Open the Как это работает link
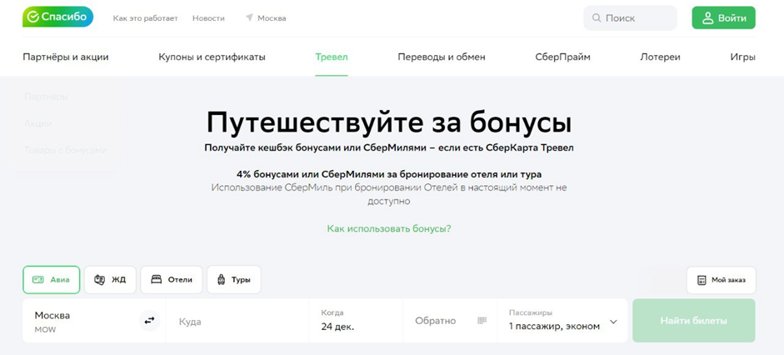This screenshot has width=784, height=355. [x=145, y=18]
